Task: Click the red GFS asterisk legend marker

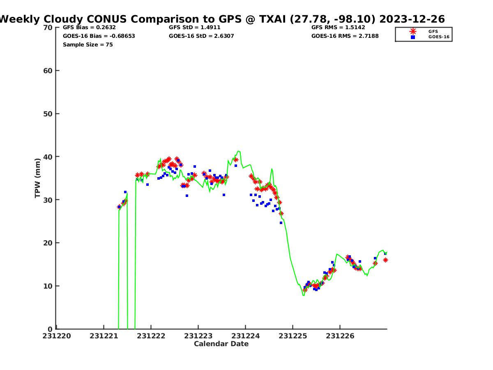Action: pos(413,31)
